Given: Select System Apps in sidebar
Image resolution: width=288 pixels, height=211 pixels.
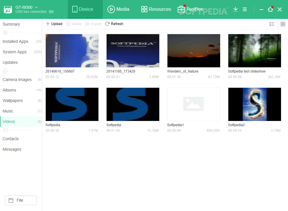Looking at the screenshot, I should [21, 52].
